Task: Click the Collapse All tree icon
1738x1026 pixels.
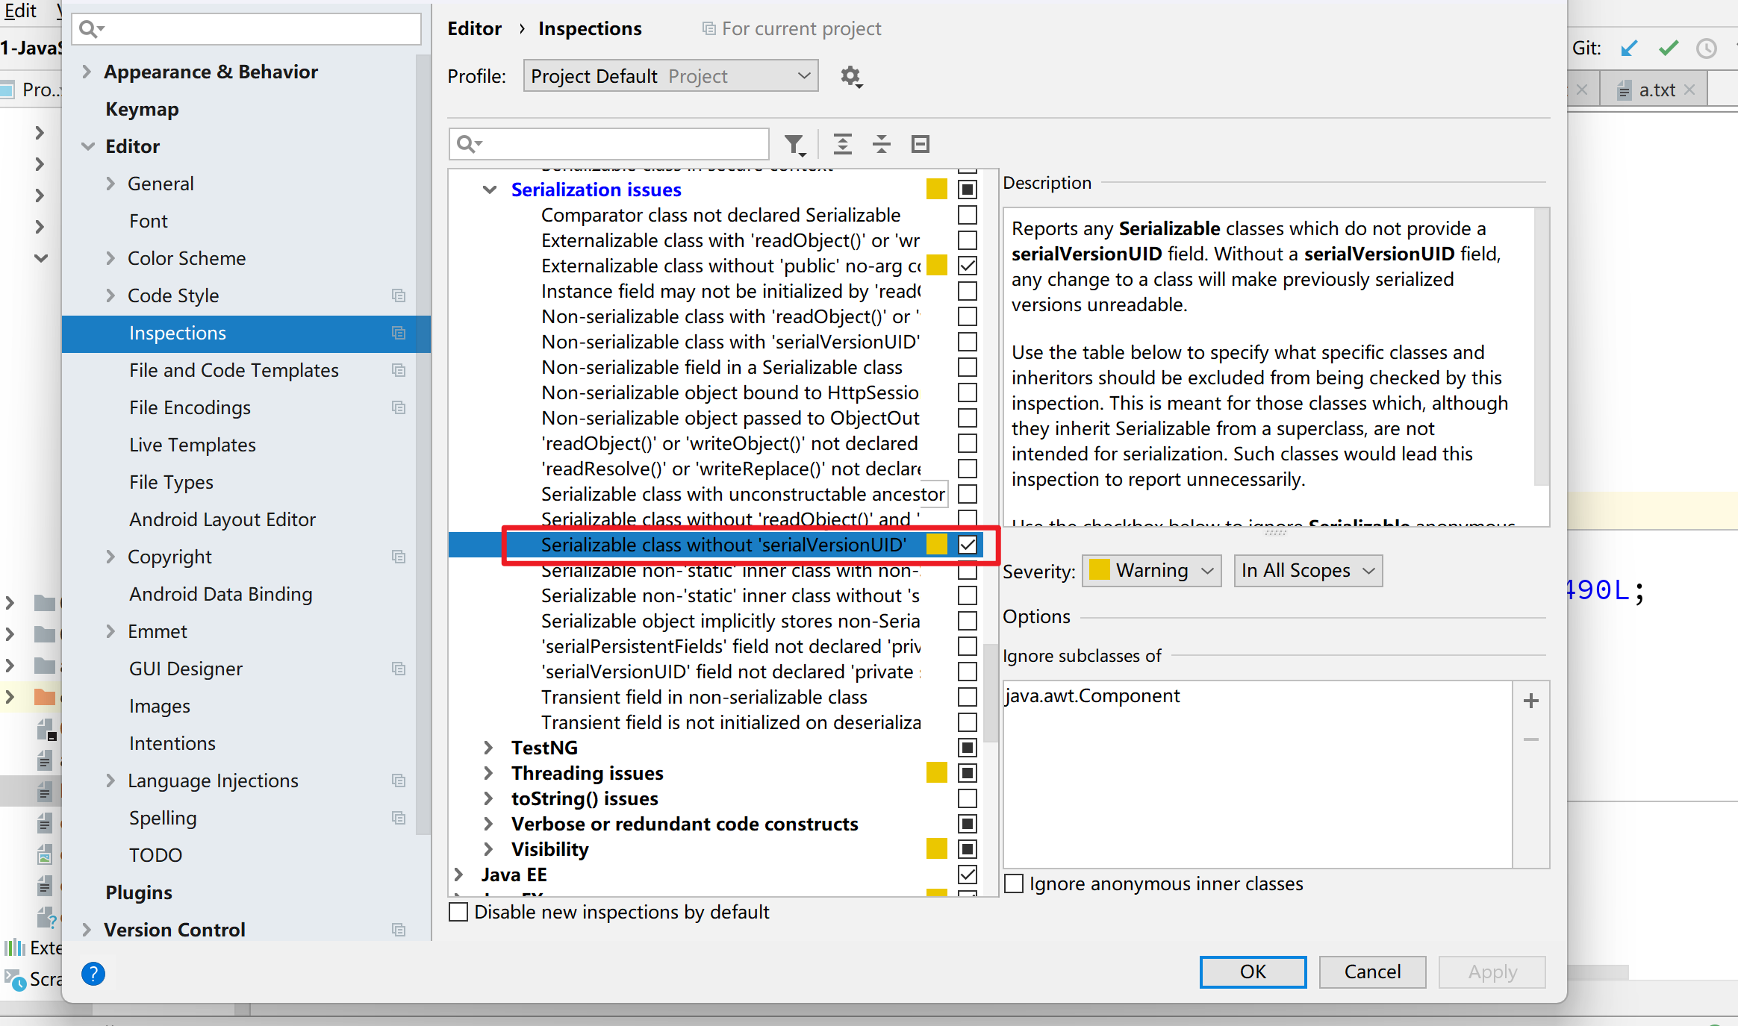Action: click(882, 144)
